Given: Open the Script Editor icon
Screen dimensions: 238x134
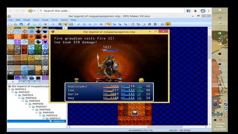Looking at the screenshot, I should [x=144, y=24].
